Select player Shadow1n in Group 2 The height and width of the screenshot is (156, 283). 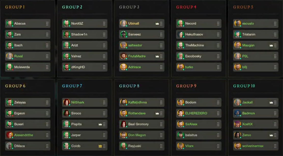pyautogui.click(x=79, y=34)
